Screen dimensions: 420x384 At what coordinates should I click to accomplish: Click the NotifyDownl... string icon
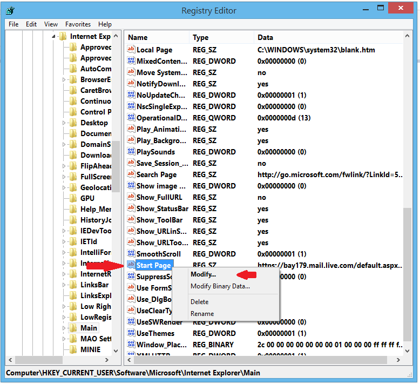click(131, 83)
